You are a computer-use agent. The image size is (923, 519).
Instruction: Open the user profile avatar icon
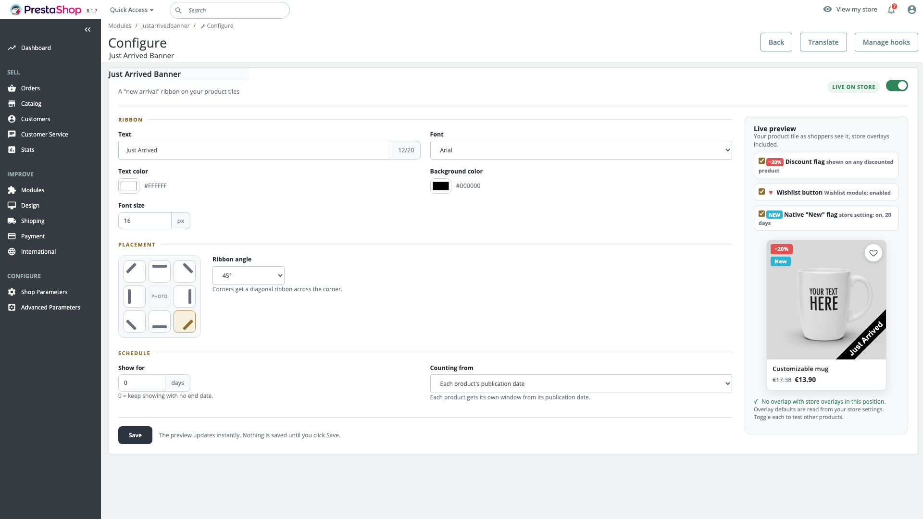(912, 10)
